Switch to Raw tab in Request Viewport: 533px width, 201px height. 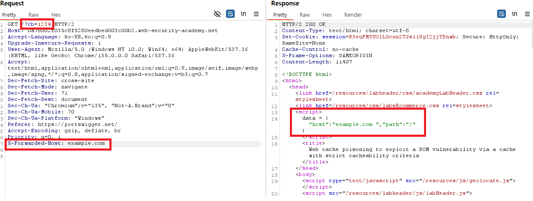coord(33,15)
